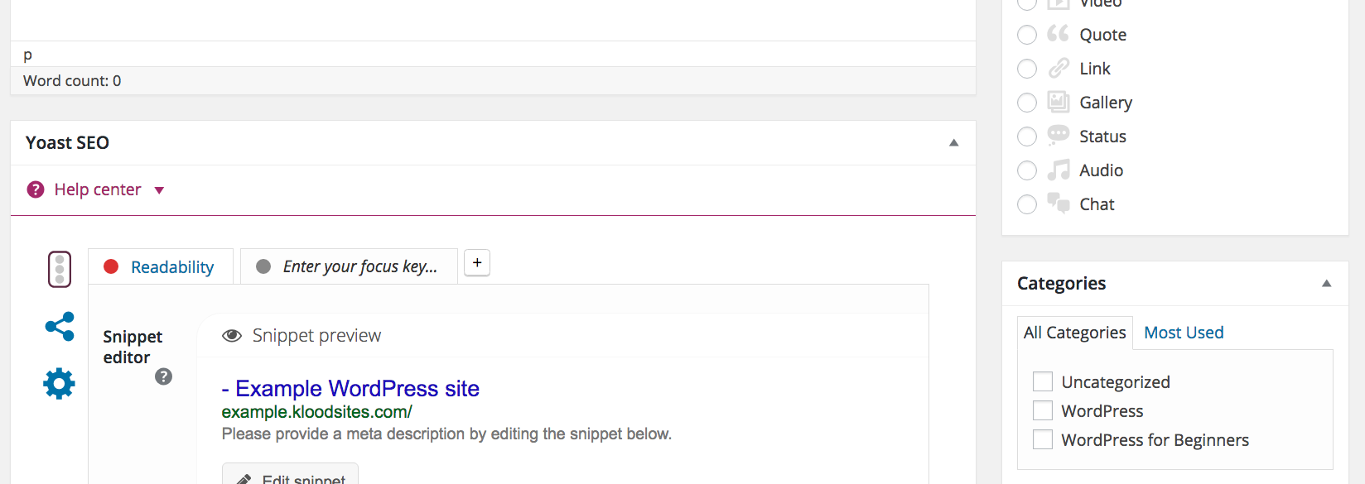Switch to the Most Used categories tab
Image resolution: width=1365 pixels, height=484 pixels.
tap(1184, 333)
